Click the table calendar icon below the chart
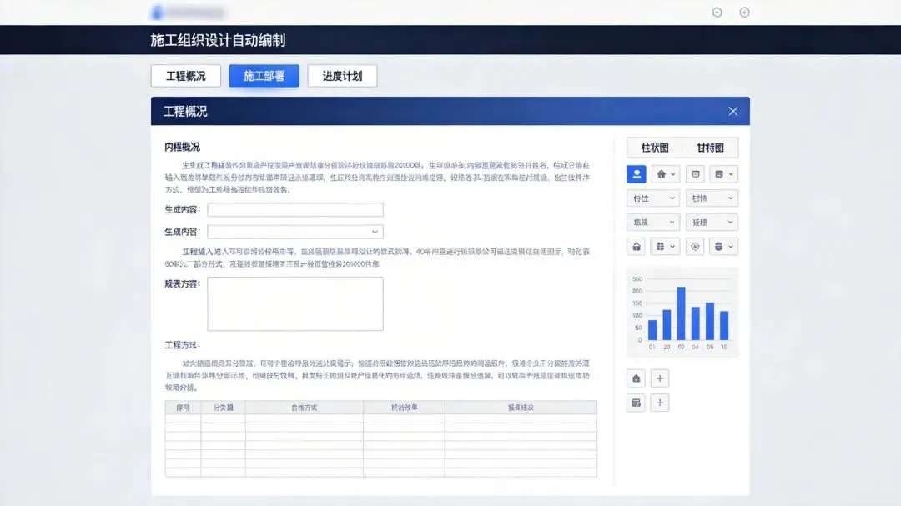This screenshot has width=901, height=506. point(636,403)
